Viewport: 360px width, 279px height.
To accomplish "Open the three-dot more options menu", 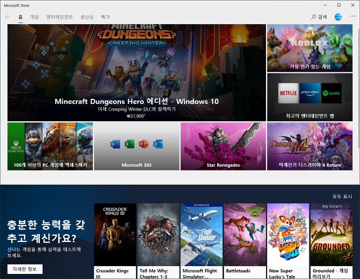I will coord(353,16).
